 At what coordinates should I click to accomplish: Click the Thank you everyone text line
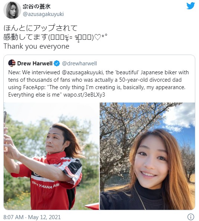tap(36, 46)
